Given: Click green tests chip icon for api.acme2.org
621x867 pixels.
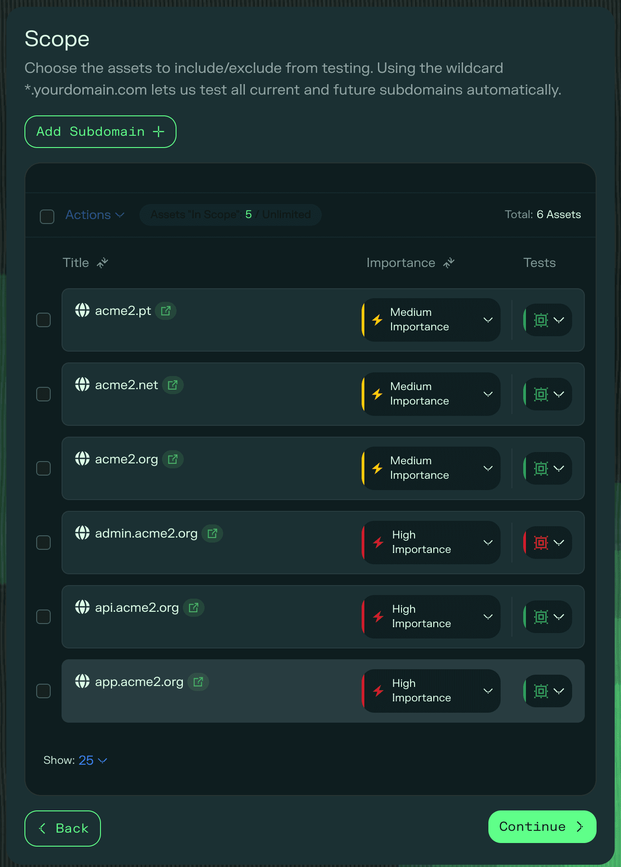Looking at the screenshot, I should pos(541,617).
